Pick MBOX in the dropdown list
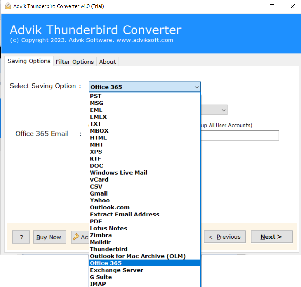 click(144, 131)
